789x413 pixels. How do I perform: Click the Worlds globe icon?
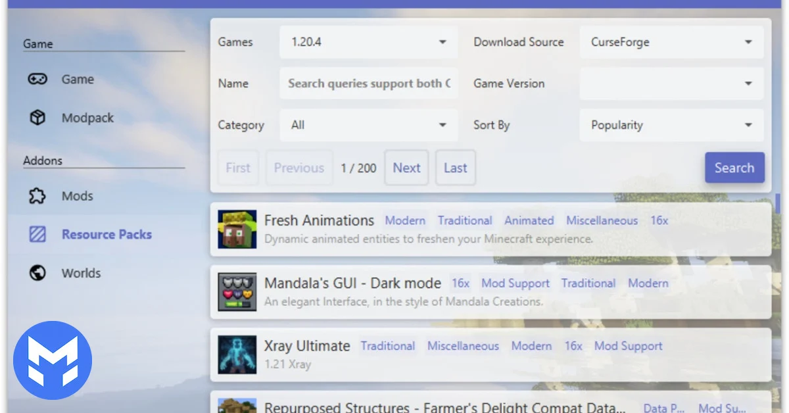pos(37,273)
